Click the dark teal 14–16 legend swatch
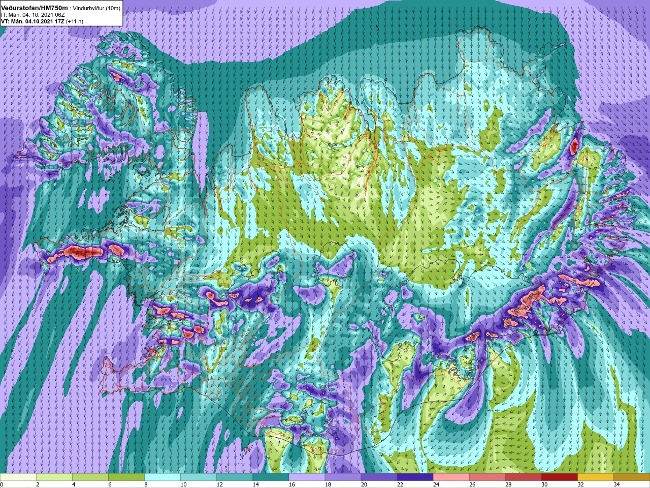This screenshot has width=650, height=488. click(271, 477)
